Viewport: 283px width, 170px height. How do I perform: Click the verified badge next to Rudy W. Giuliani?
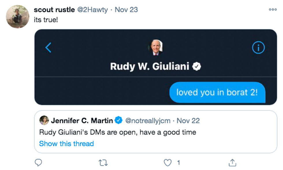[x=197, y=67]
